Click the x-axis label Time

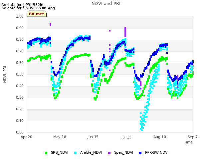[188, 142]
